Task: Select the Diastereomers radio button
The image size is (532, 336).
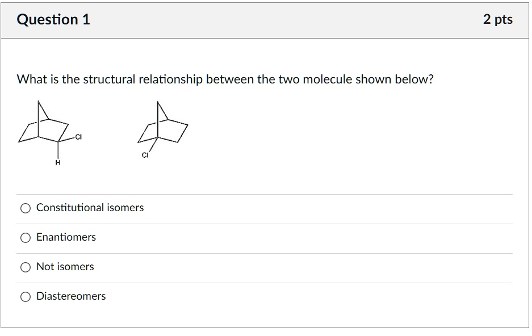Action: click(25, 296)
